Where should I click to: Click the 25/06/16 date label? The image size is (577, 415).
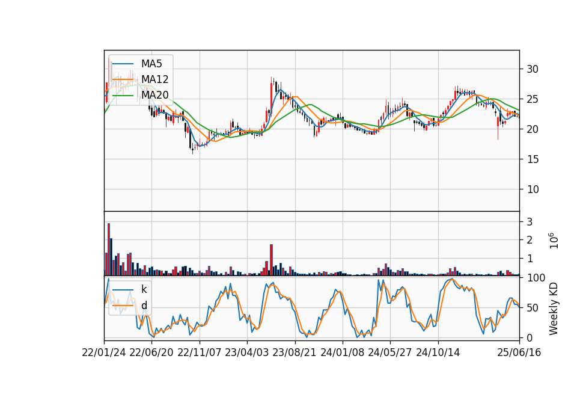pos(519,352)
